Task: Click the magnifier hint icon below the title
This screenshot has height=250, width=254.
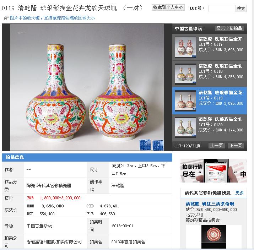Action: tap(6, 18)
